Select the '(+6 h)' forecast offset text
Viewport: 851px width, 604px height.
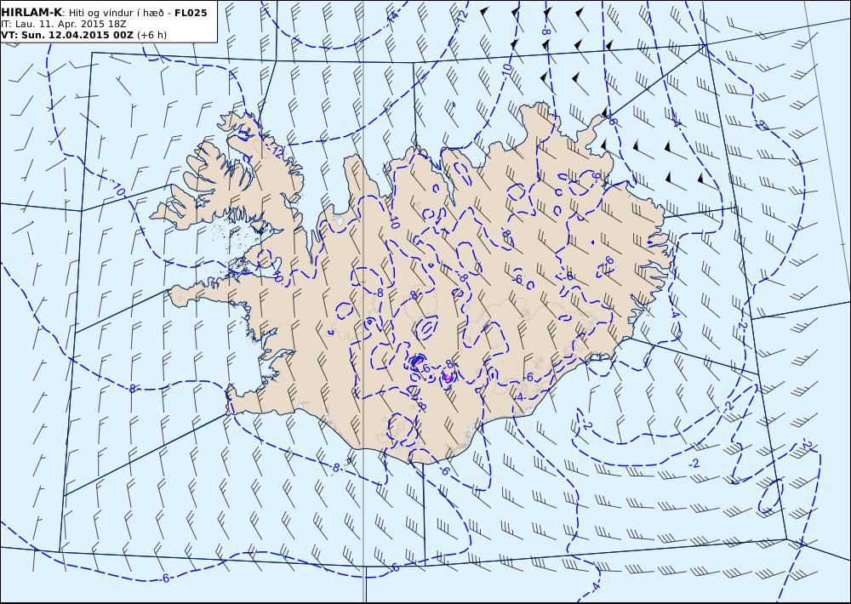[x=152, y=35]
